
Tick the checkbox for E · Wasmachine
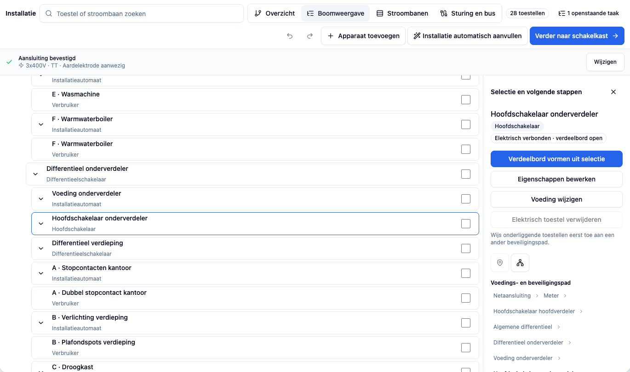coord(466,100)
